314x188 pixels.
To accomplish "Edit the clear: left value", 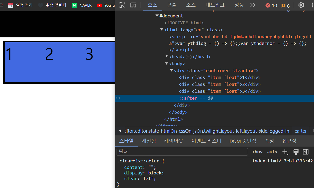I will coord(149,179).
